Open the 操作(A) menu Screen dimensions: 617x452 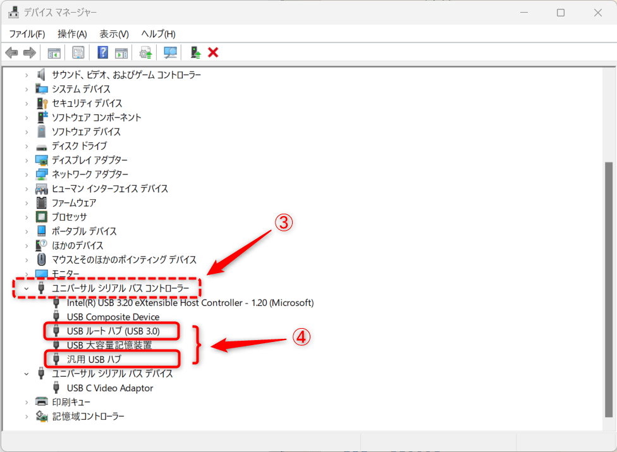point(72,34)
